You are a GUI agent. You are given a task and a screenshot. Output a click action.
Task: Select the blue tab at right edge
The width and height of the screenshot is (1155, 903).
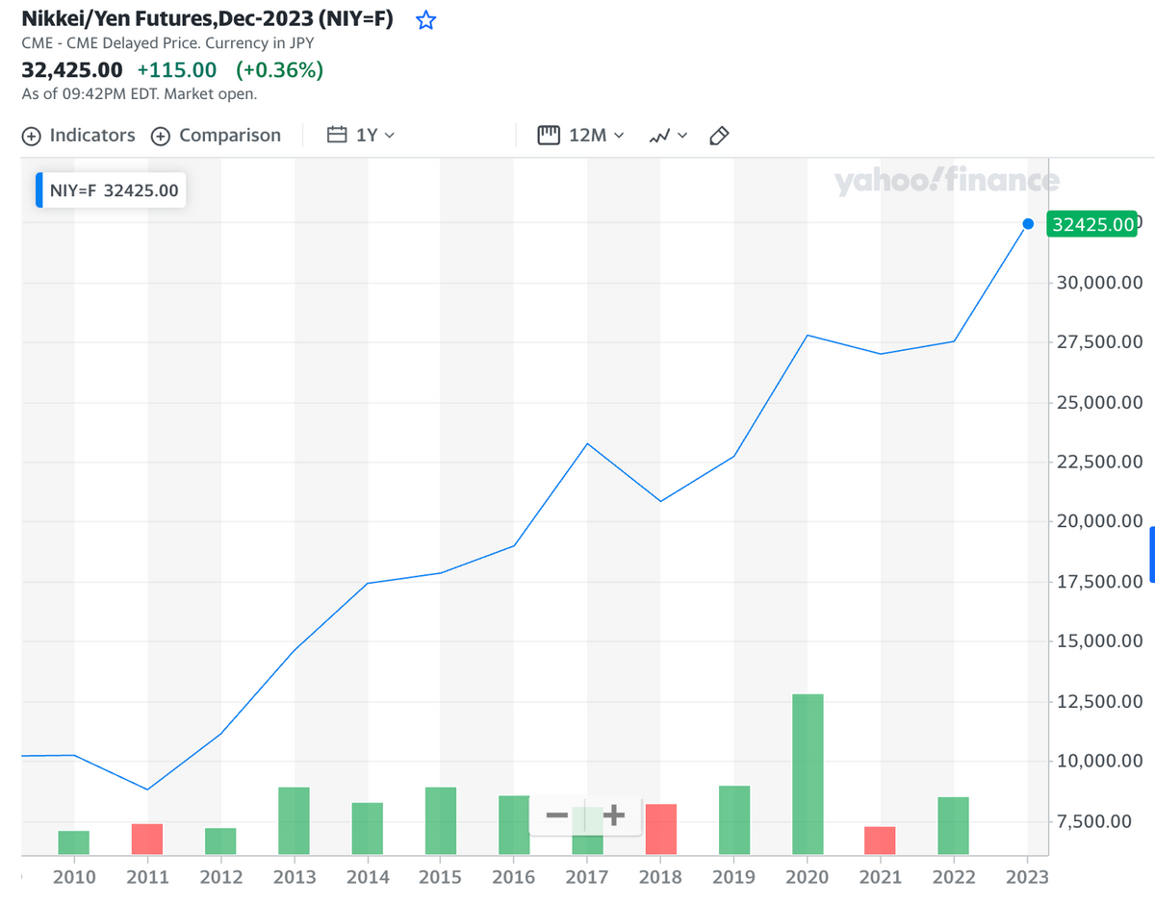click(1152, 555)
